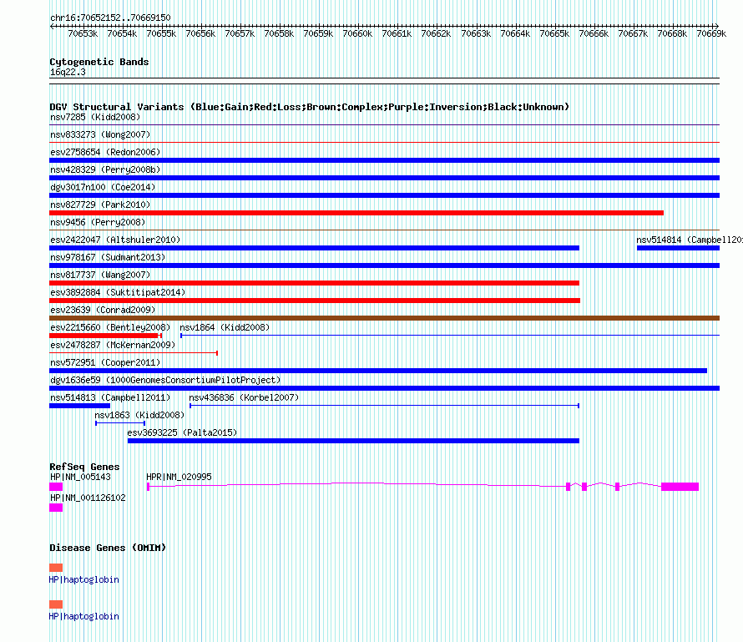Click the nsv1863 (Kidd2008) label
Image resolution: width=743 pixels, height=642 pixels.
pos(139,415)
